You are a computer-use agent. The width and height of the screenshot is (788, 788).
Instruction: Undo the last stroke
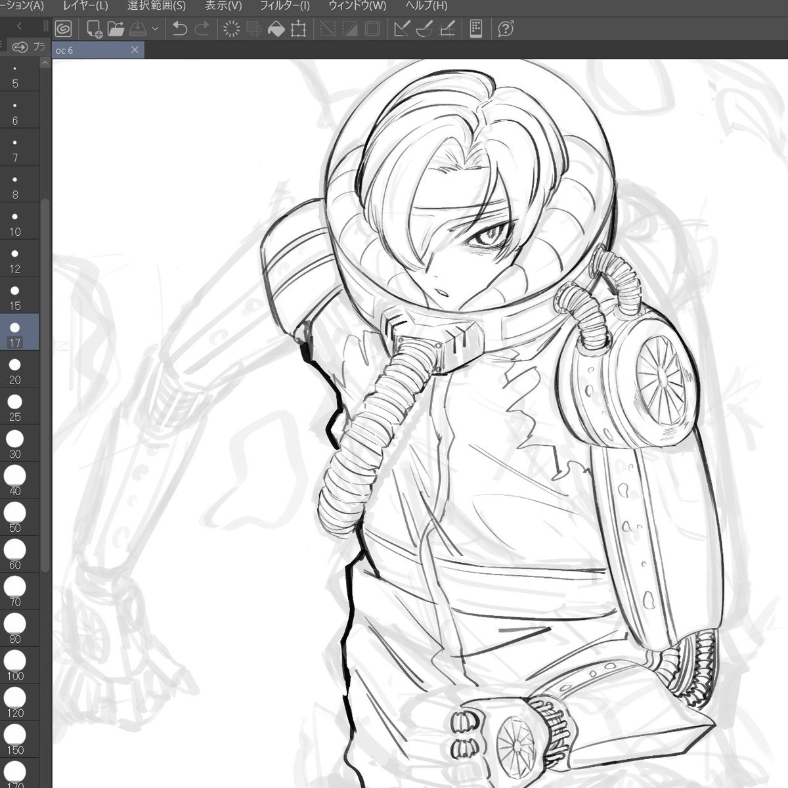[179, 29]
